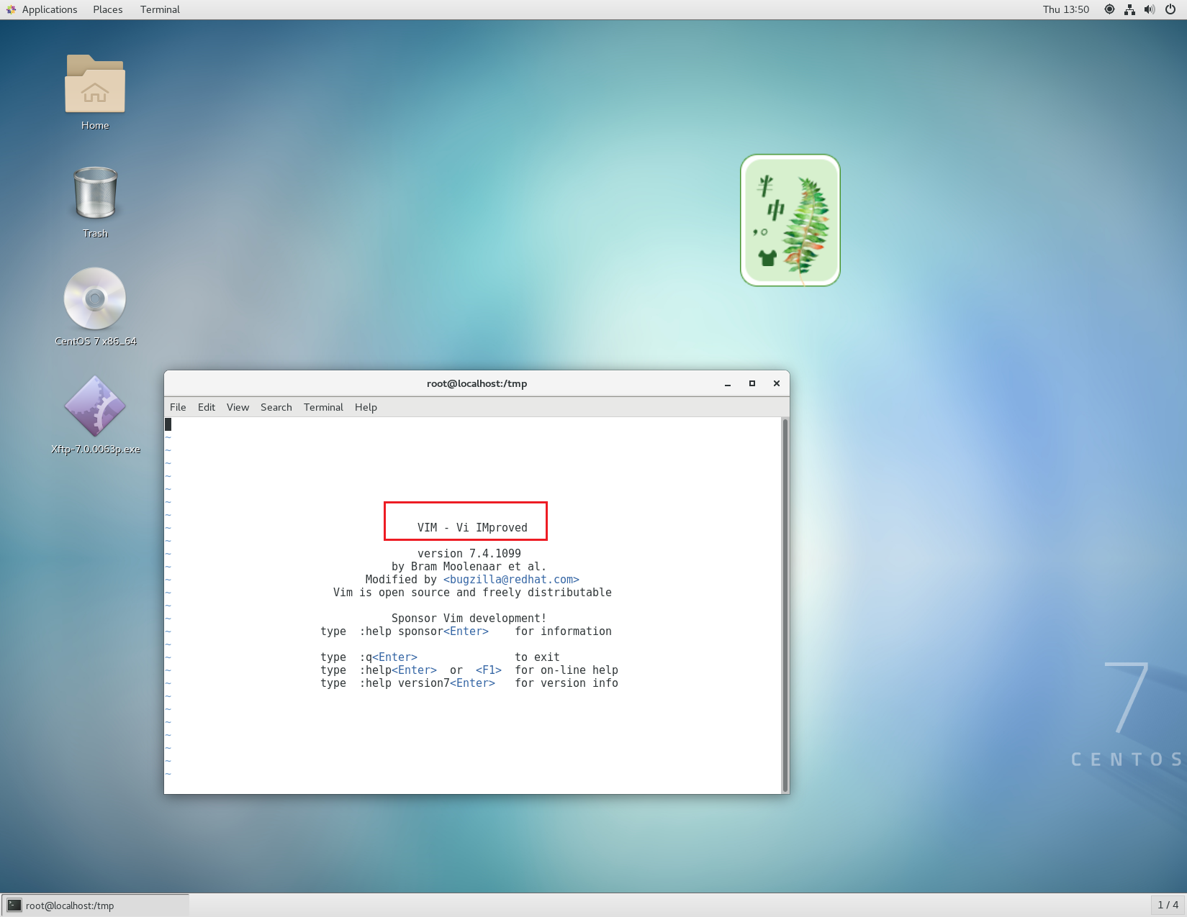Open the terminal Help menu
The width and height of the screenshot is (1187, 917).
[x=366, y=407]
